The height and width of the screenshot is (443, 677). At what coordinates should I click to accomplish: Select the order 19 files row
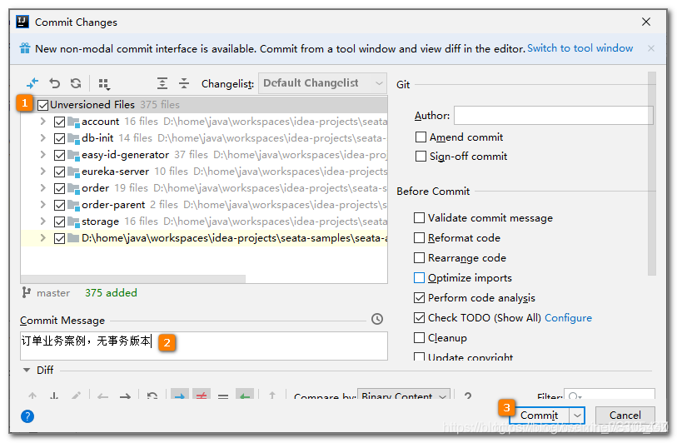(x=204, y=188)
